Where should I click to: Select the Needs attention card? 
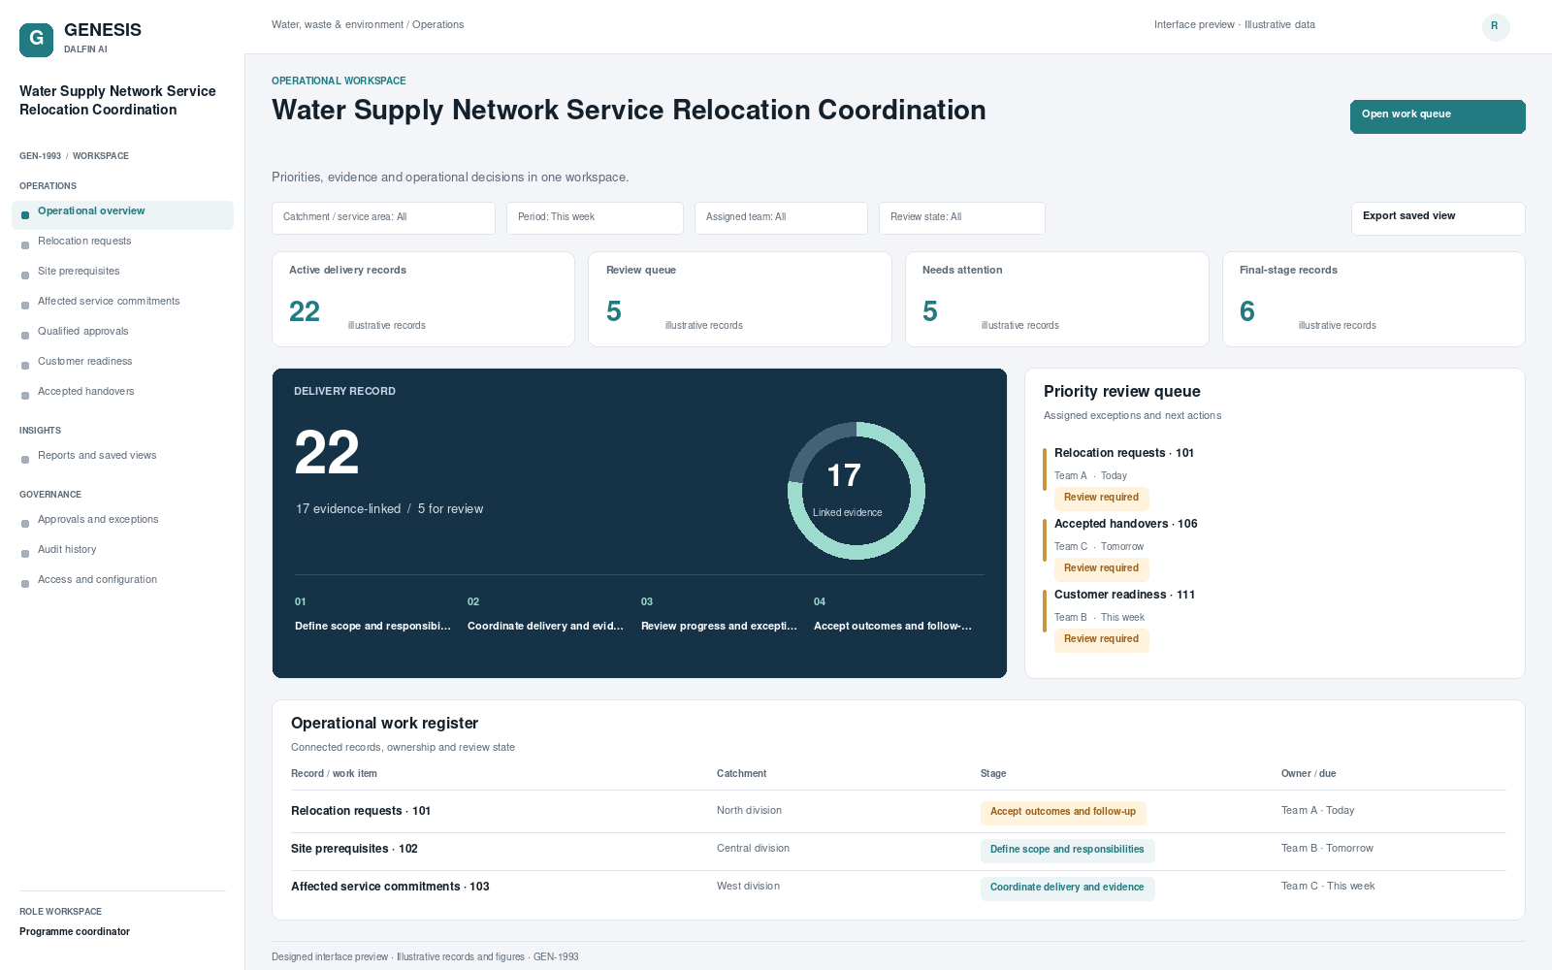click(x=1057, y=299)
